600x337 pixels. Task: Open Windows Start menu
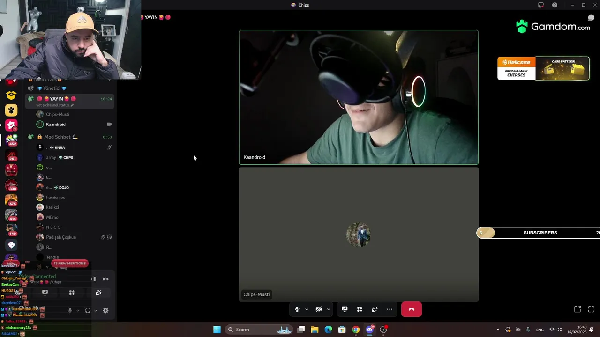[x=217, y=330]
